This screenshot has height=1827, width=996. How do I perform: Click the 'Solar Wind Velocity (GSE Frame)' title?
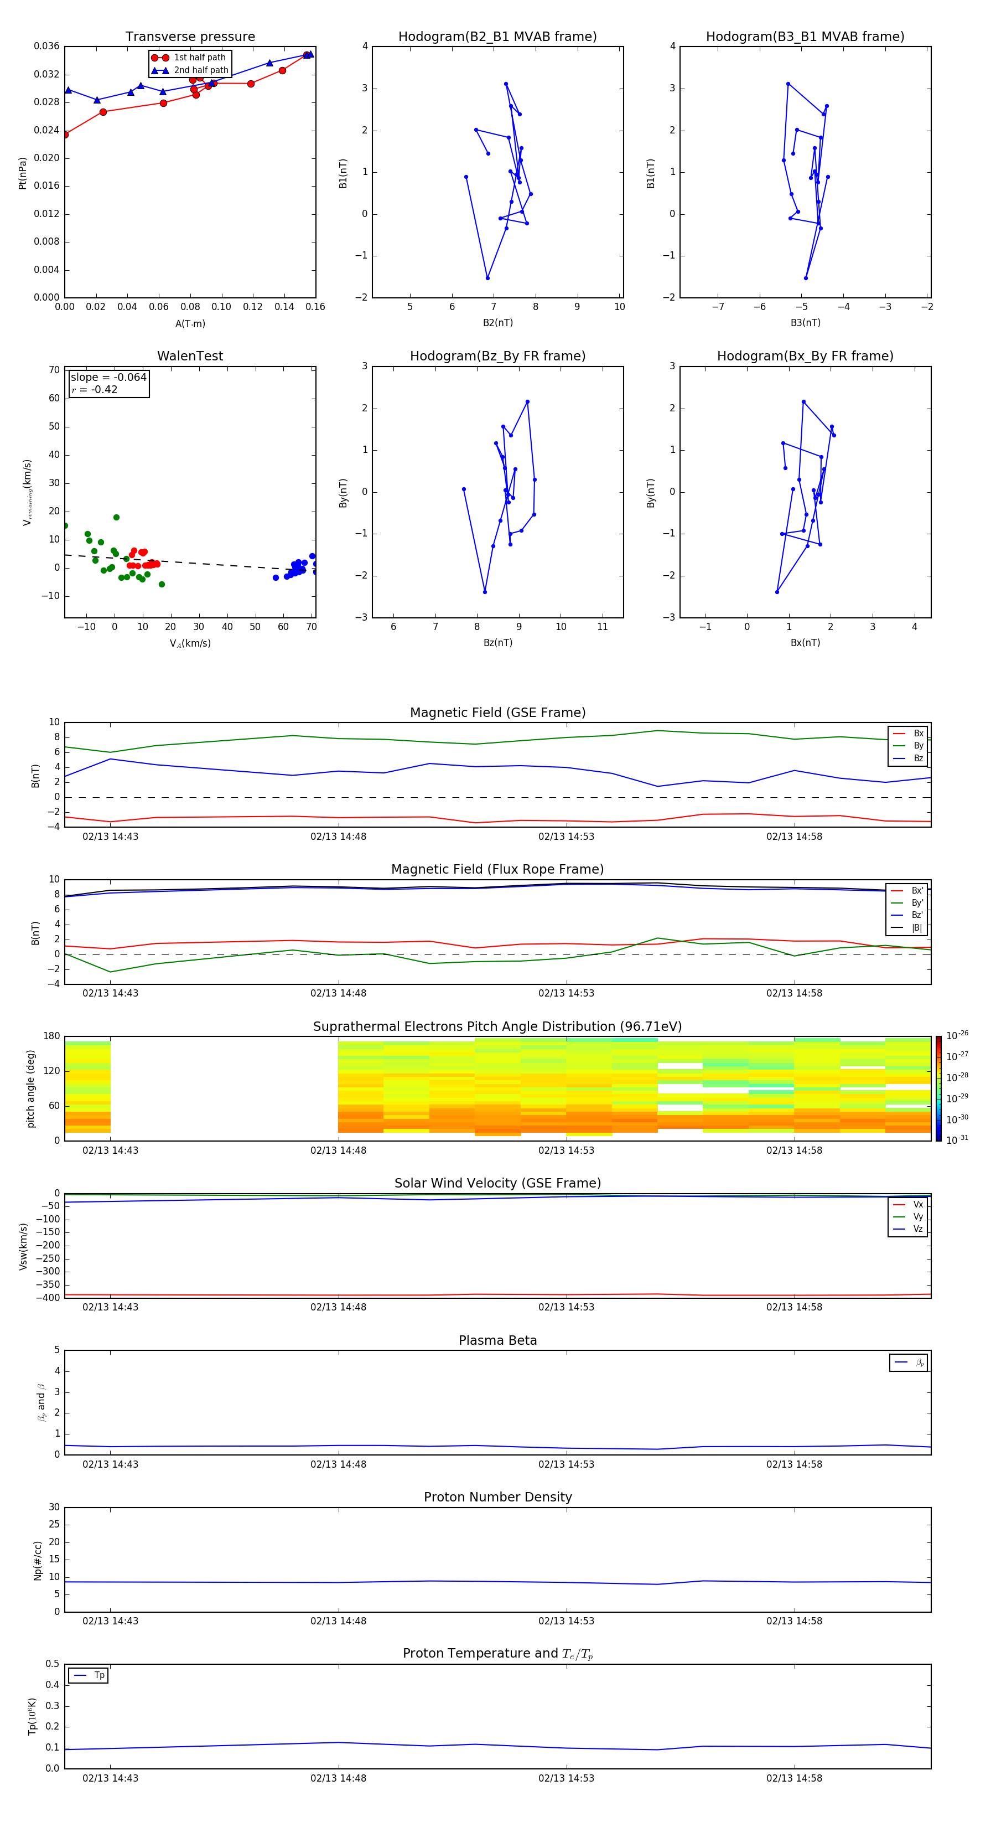(497, 1184)
